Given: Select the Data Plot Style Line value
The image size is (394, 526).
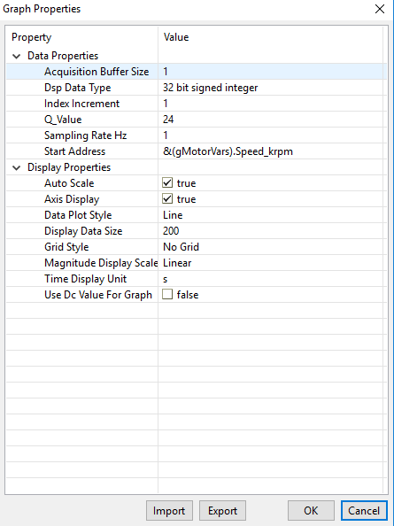Looking at the screenshot, I should tap(273, 215).
